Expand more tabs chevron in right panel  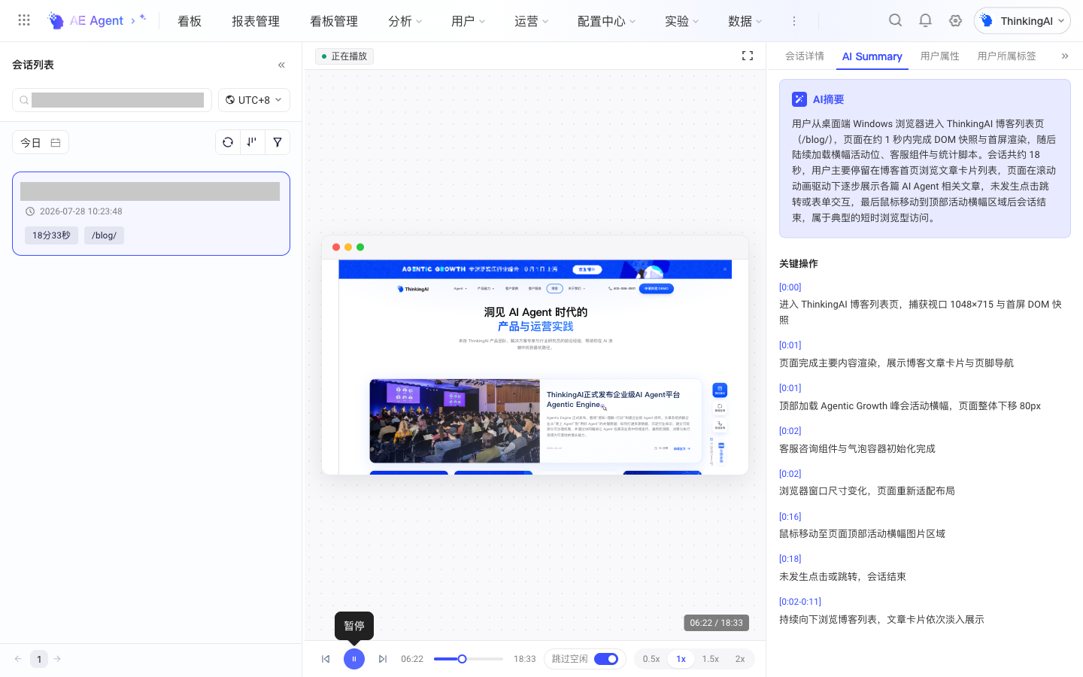tap(1065, 56)
